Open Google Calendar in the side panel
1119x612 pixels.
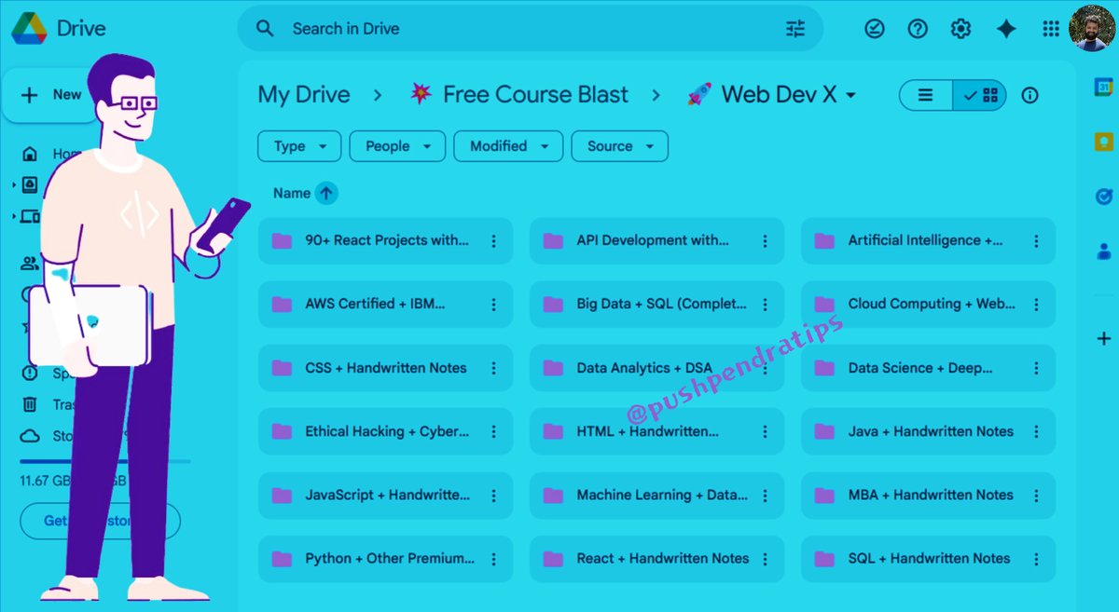tap(1103, 88)
